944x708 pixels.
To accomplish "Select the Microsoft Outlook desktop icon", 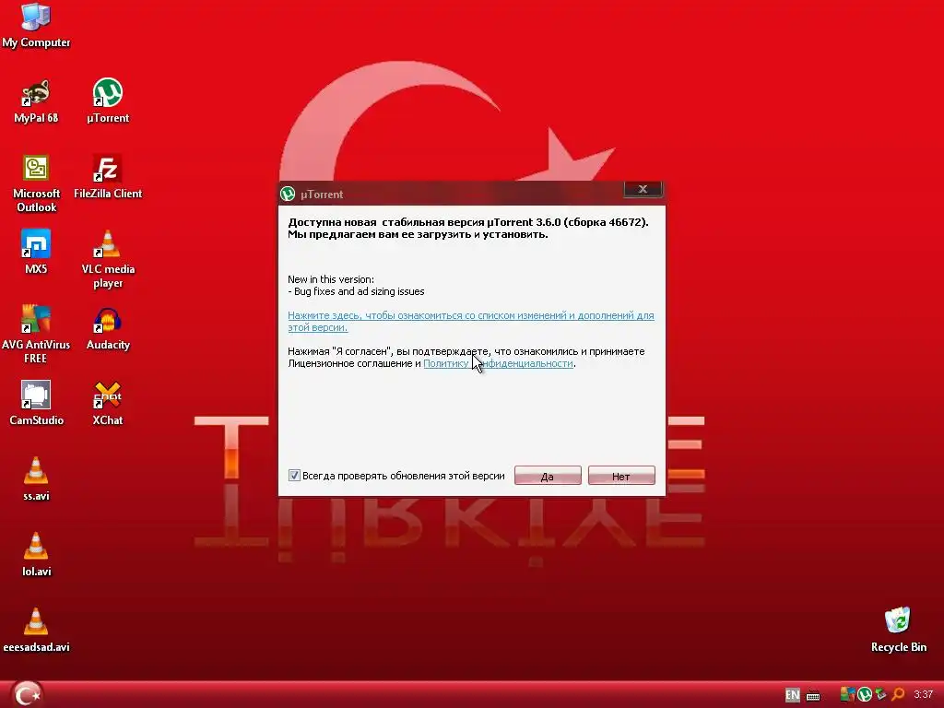I will click(x=36, y=183).
